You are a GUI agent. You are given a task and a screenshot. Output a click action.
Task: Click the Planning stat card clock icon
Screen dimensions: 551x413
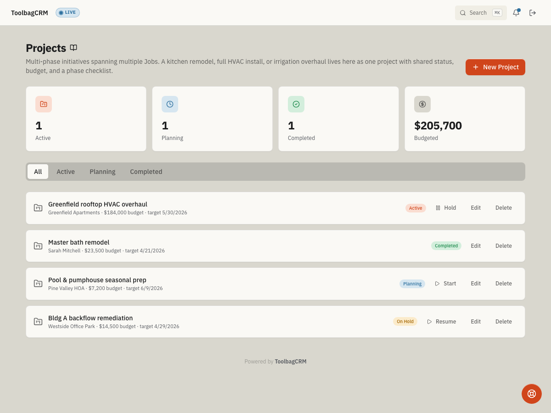(170, 104)
